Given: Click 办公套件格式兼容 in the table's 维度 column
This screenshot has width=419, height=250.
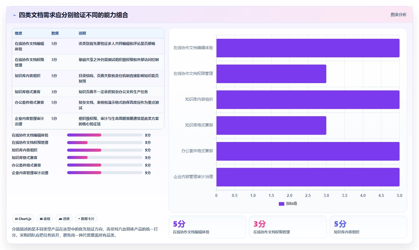Looking at the screenshot, I should tap(29, 103).
